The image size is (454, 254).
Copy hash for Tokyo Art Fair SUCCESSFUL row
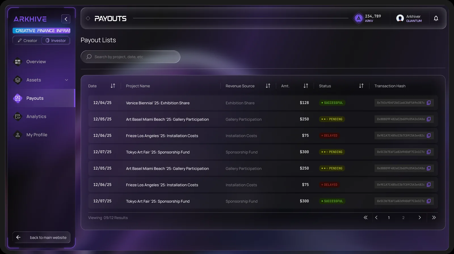[429, 201]
